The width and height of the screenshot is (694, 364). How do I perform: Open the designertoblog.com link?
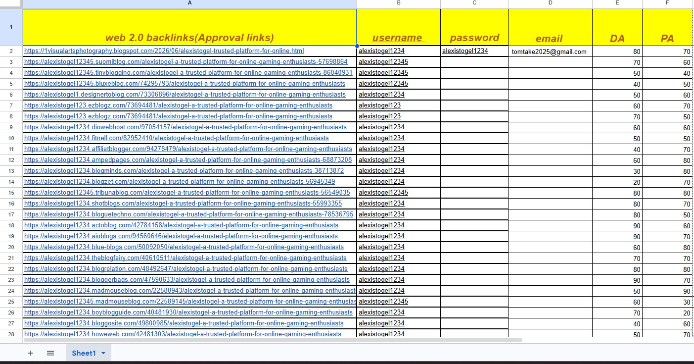point(185,95)
